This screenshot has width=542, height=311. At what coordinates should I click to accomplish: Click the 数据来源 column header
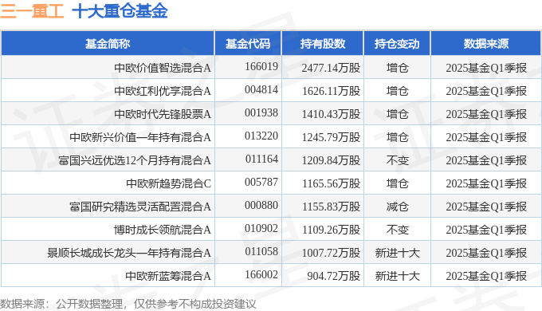click(x=486, y=44)
